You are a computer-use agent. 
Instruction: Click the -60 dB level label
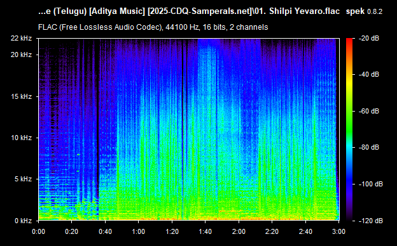(x=369, y=111)
